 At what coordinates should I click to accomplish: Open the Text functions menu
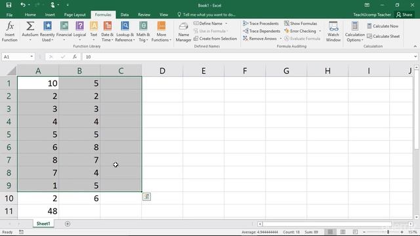click(x=94, y=31)
